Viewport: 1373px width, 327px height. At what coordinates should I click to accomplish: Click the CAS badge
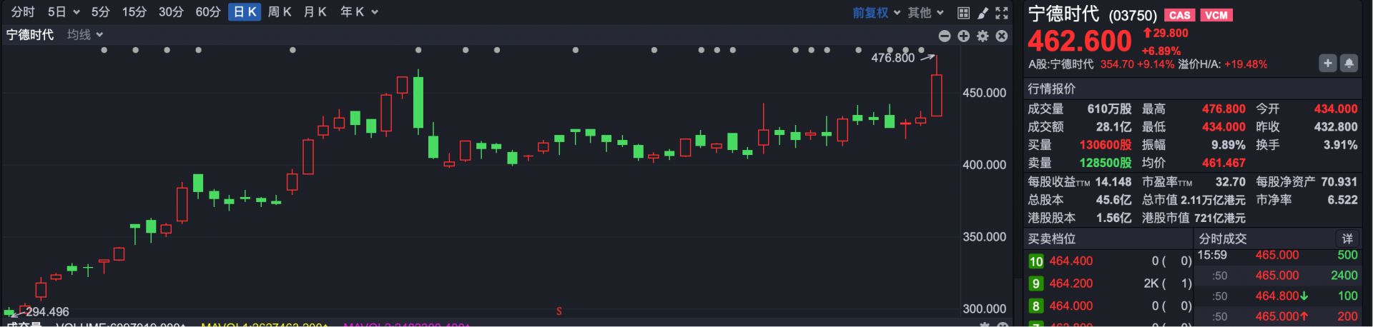pos(1180,15)
